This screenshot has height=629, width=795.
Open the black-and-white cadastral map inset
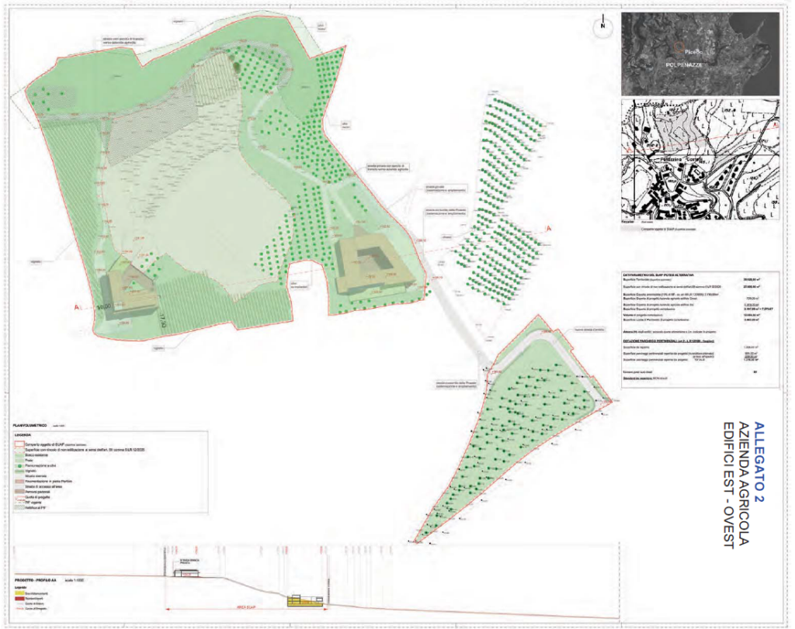[x=700, y=161]
